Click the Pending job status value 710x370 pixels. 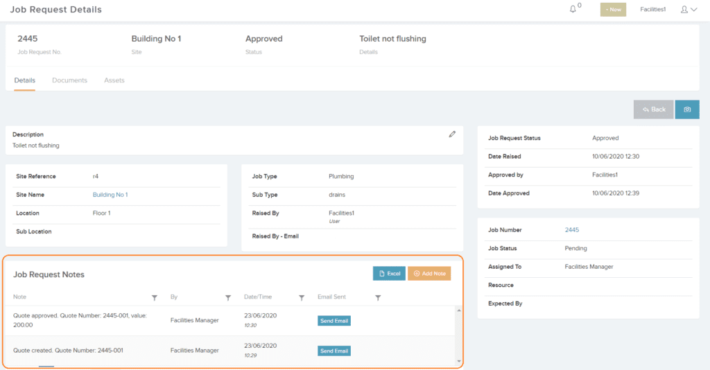coord(575,248)
